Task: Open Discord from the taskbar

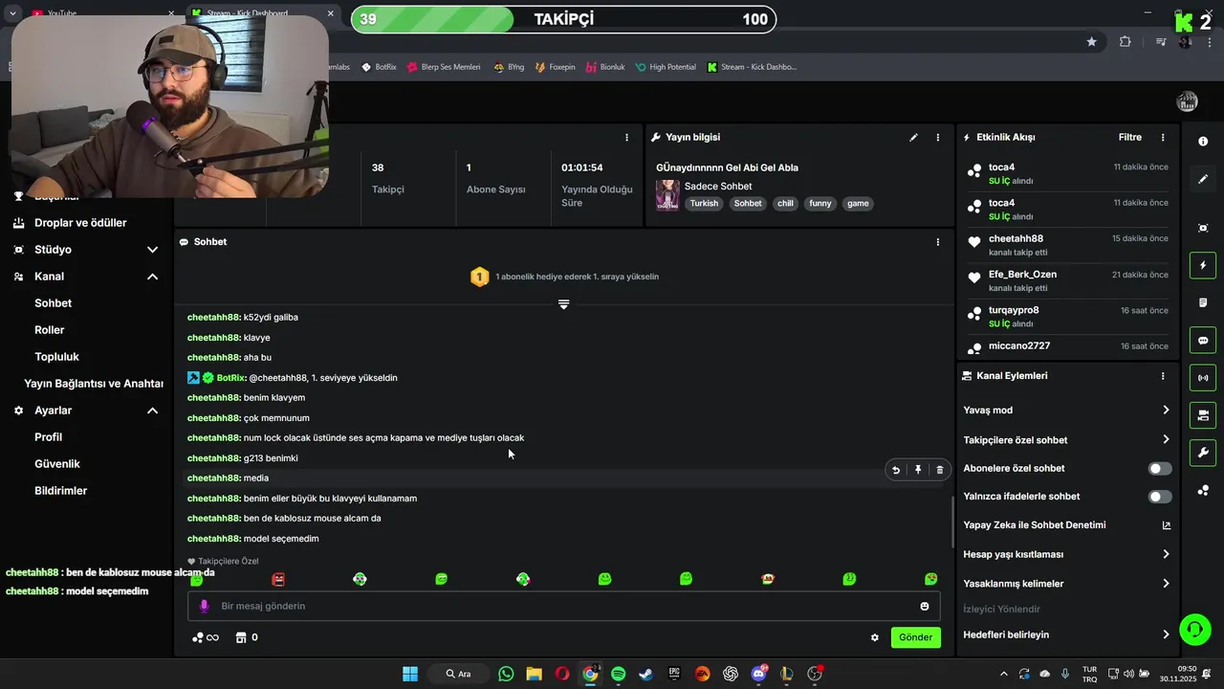Action: (759, 674)
